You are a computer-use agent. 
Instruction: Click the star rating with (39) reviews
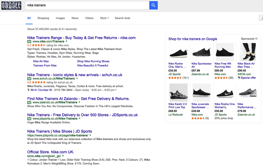pos(221,78)
